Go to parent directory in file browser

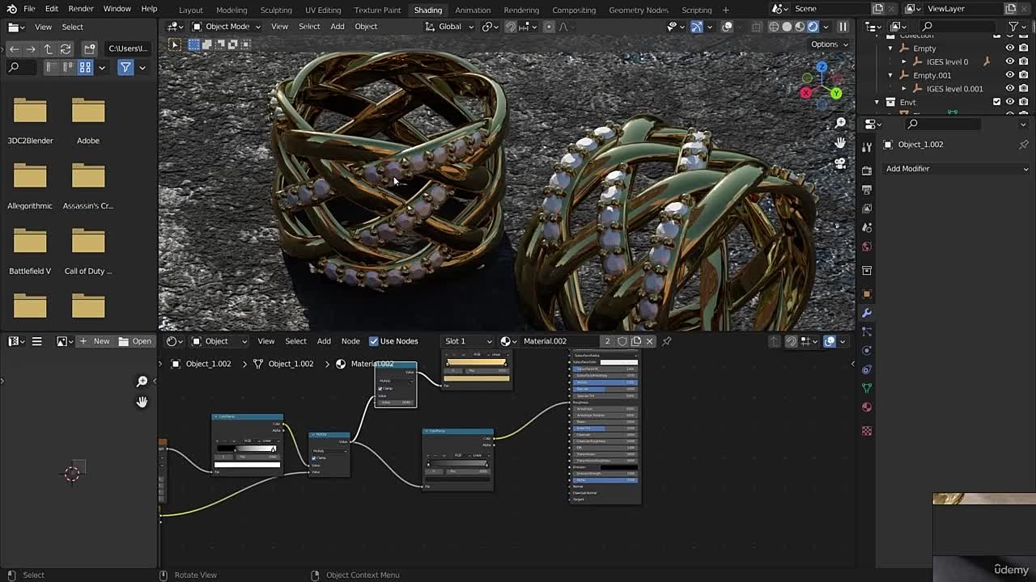pos(48,48)
